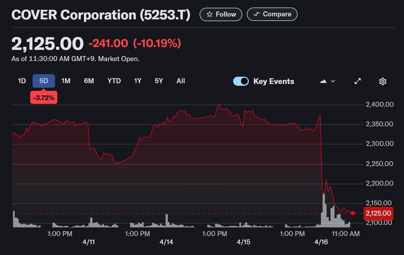
Task: Click the market open timestamp line
Action: coord(75,59)
